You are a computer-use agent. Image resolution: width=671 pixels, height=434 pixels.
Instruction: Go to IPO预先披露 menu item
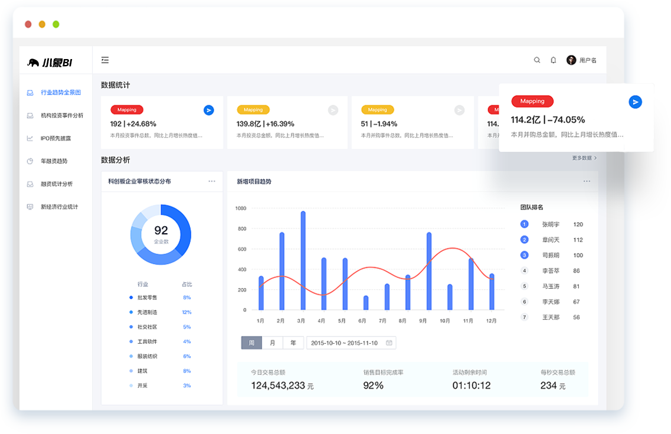tap(55, 139)
